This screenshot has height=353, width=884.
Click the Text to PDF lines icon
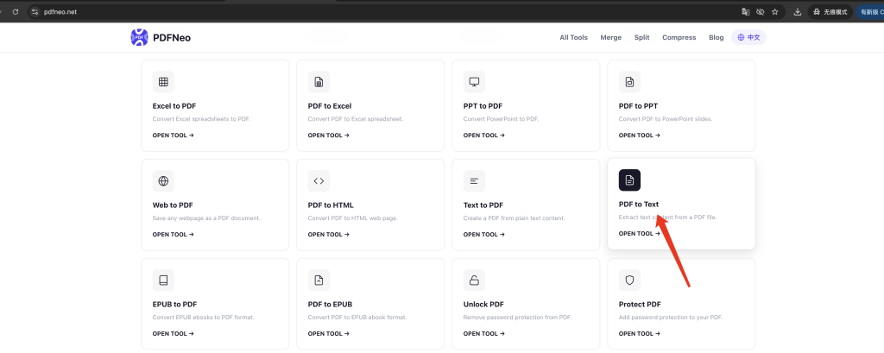pos(474,181)
